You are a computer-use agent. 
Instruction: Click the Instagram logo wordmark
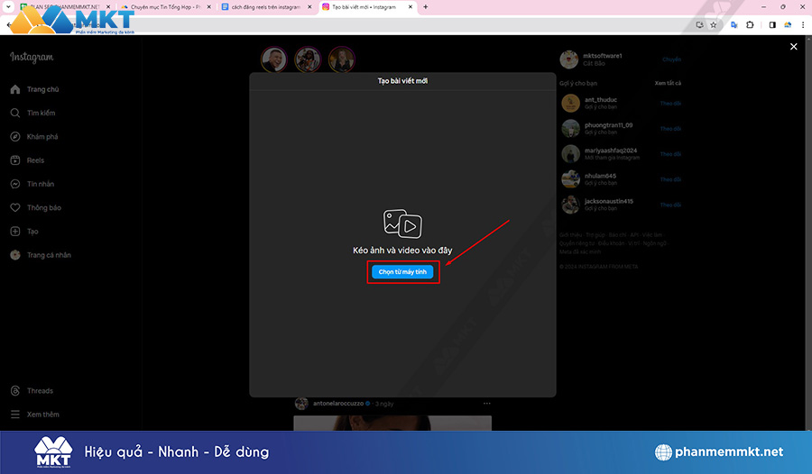(32, 57)
